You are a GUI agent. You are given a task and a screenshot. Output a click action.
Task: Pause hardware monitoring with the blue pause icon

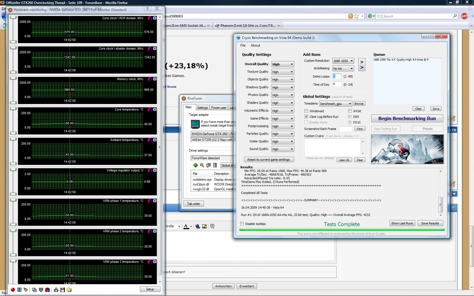(x=19, y=290)
